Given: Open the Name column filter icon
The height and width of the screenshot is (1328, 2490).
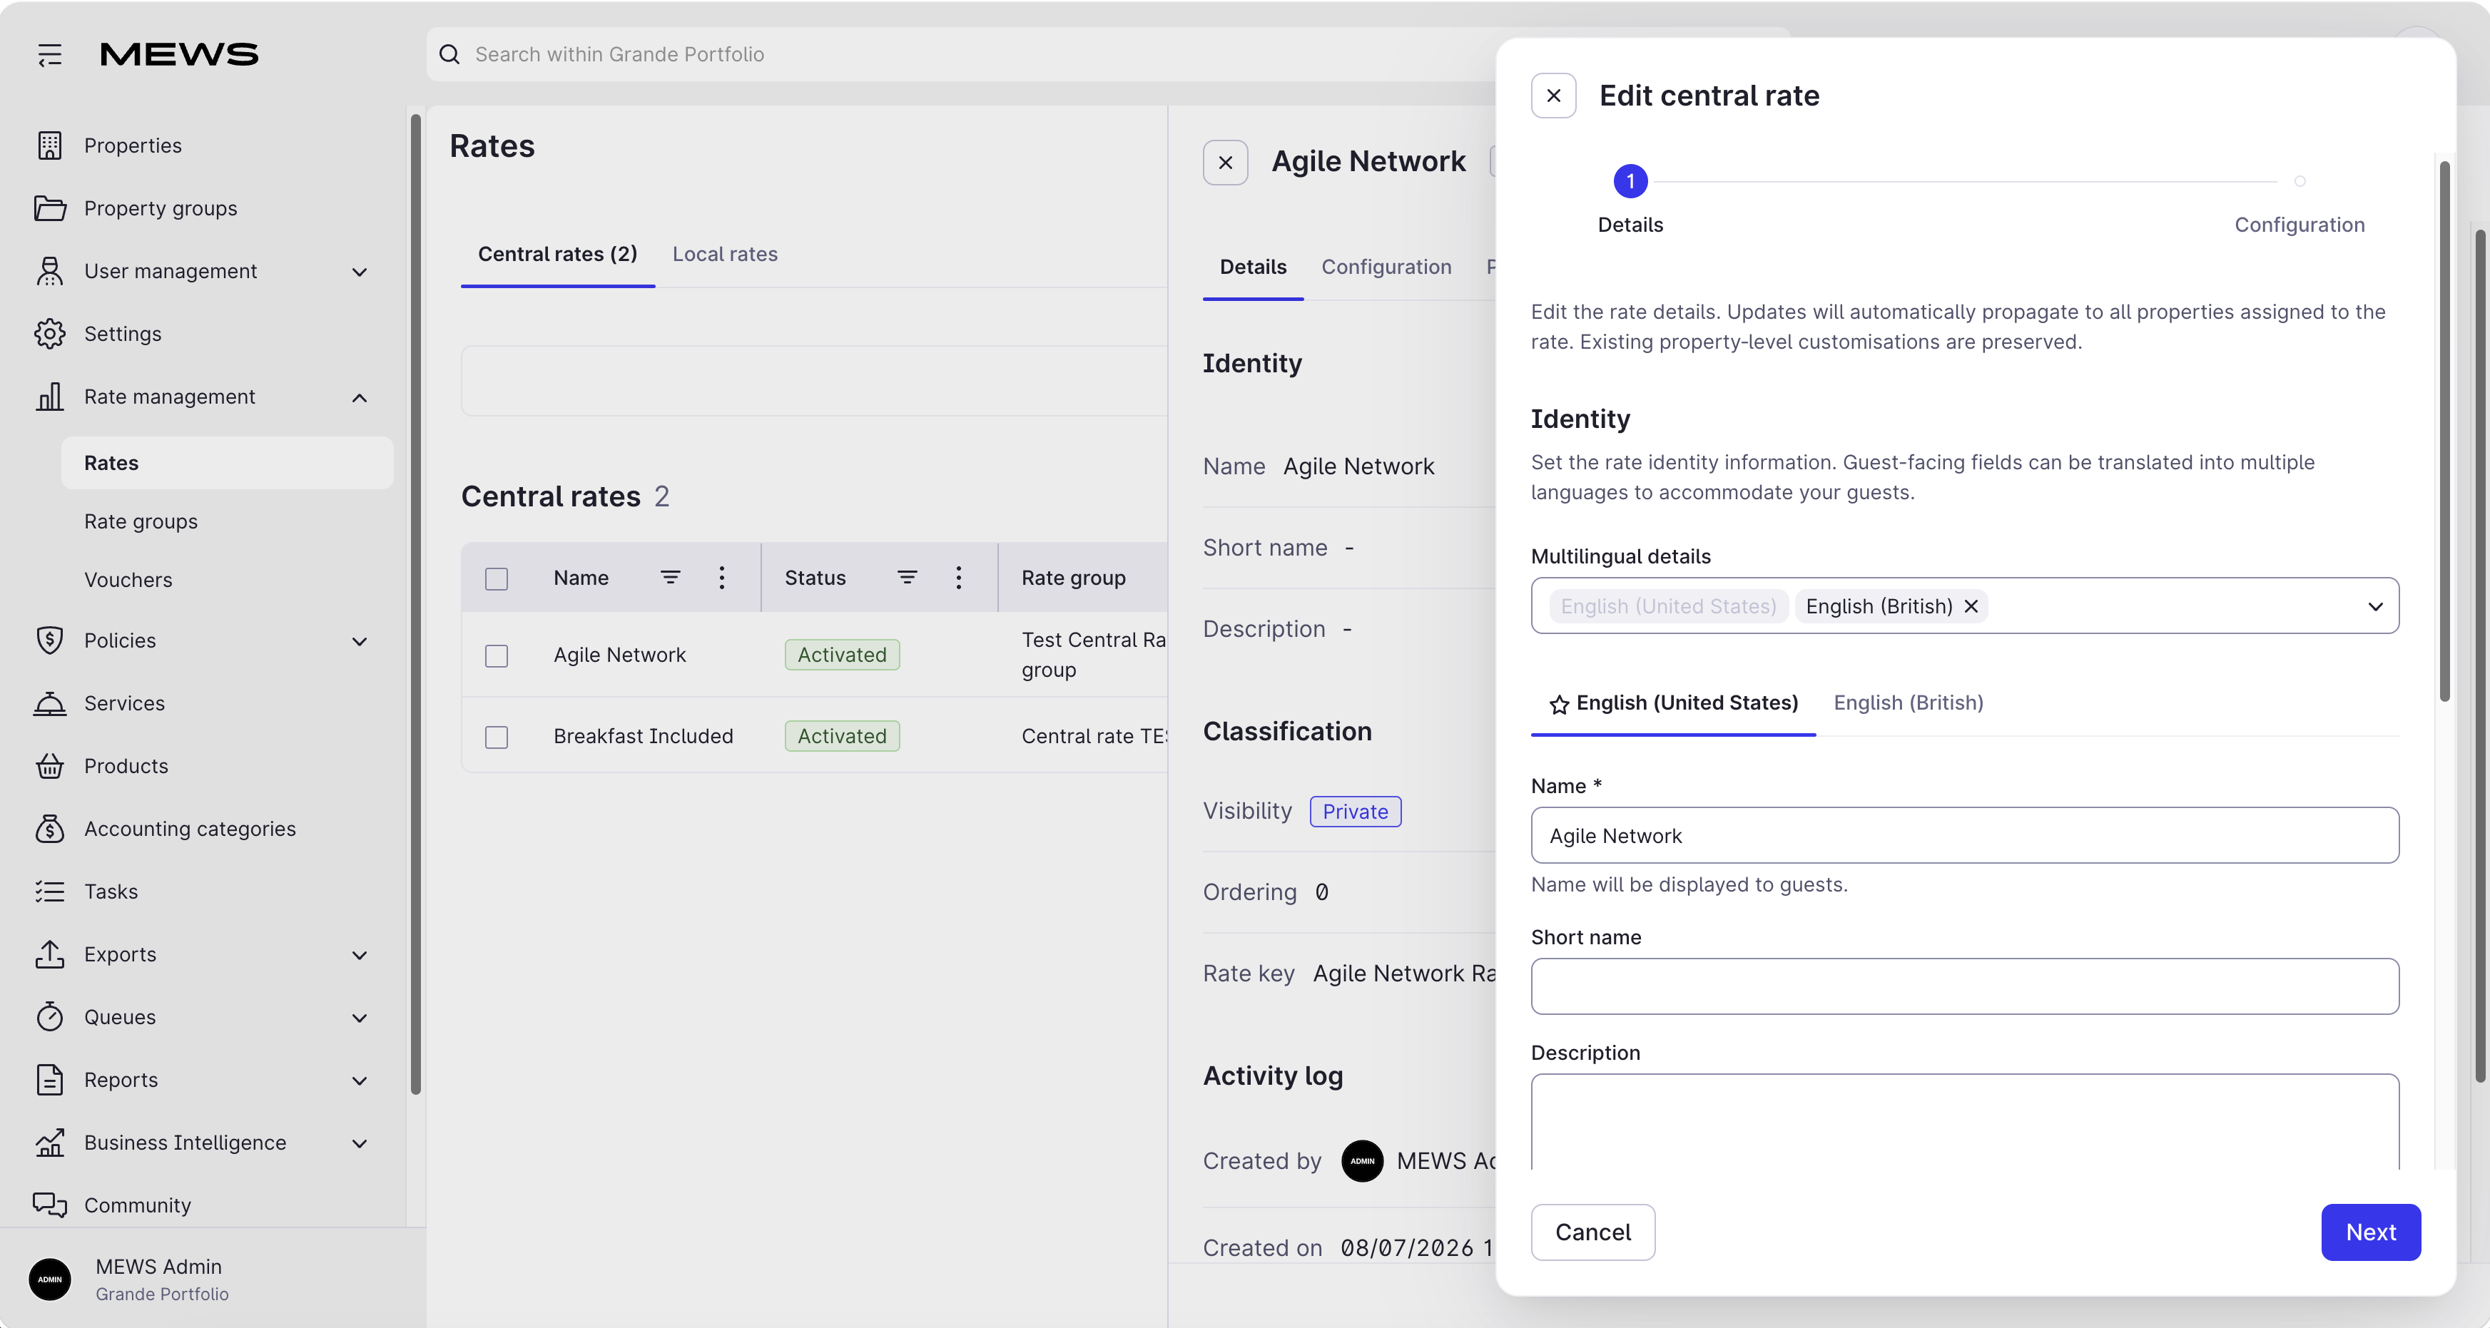Looking at the screenshot, I should [x=670, y=577].
